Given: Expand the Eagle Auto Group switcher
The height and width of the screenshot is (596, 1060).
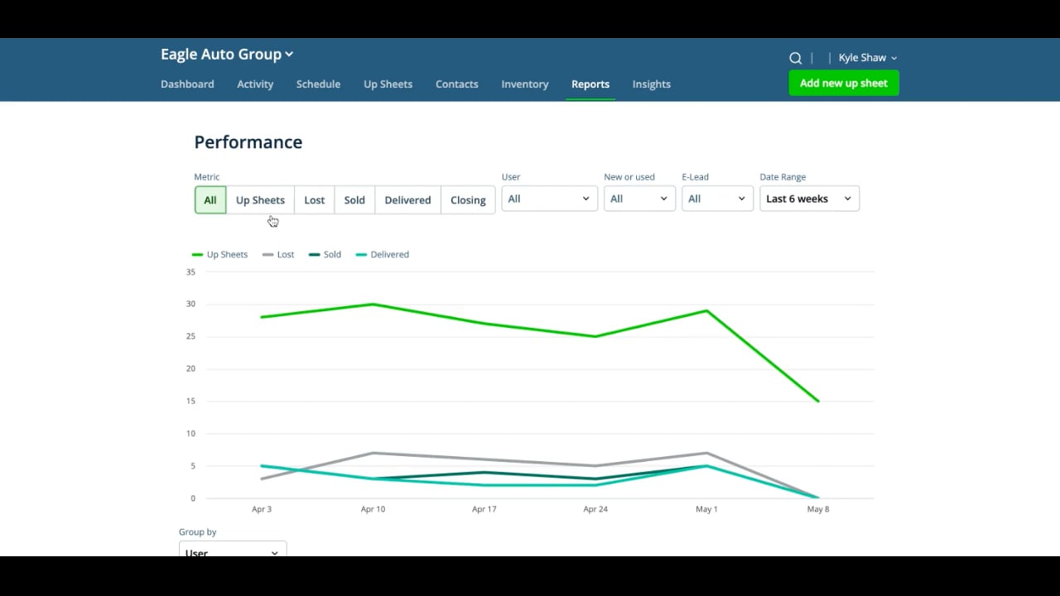Looking at the screenshot, I should [x=227, y=55].
